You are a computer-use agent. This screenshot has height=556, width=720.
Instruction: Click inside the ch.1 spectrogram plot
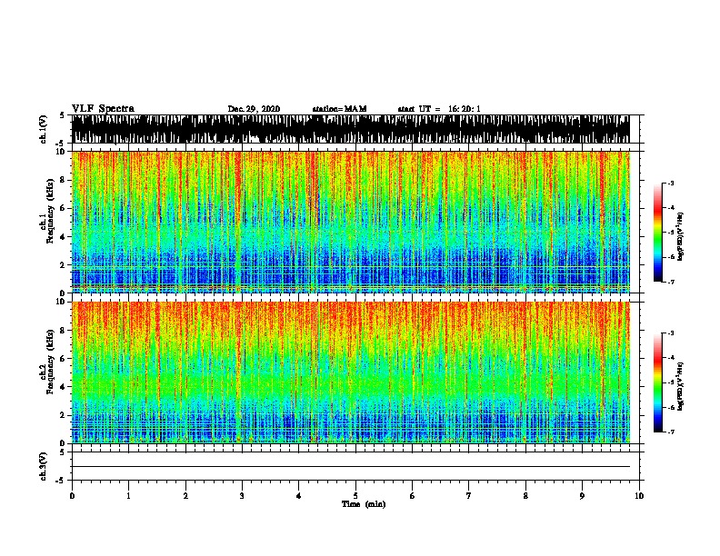pos(351,222)
